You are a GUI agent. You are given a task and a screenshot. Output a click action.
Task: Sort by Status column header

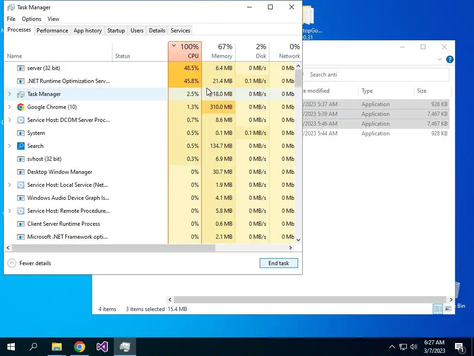140,51
